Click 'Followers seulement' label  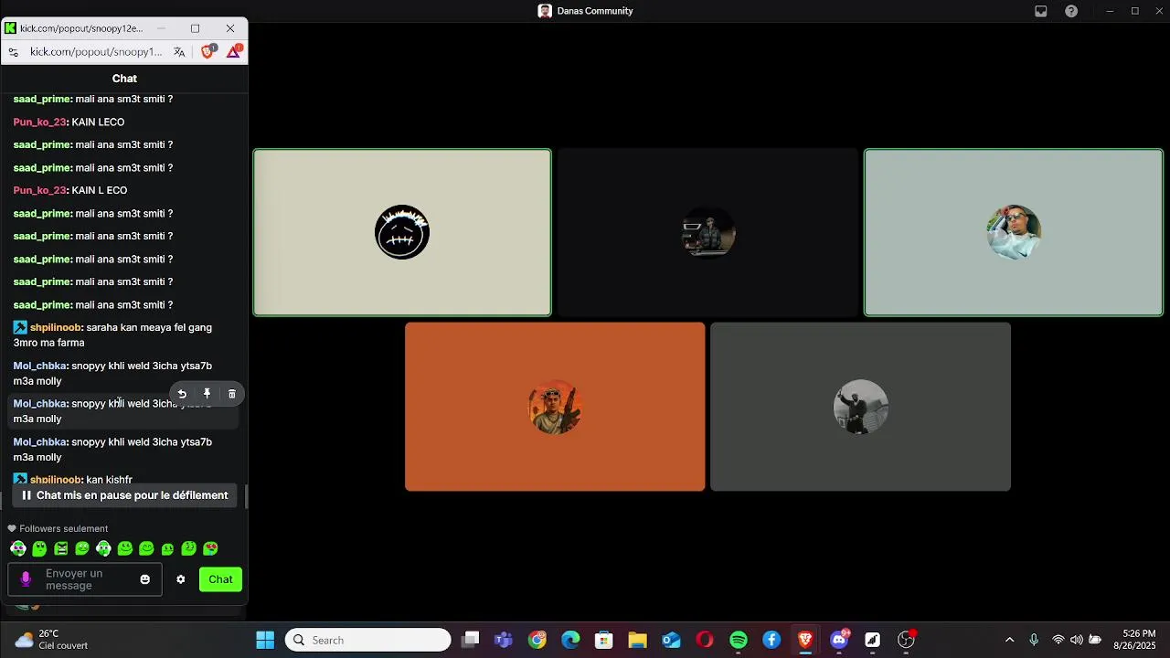pos(64,528)
